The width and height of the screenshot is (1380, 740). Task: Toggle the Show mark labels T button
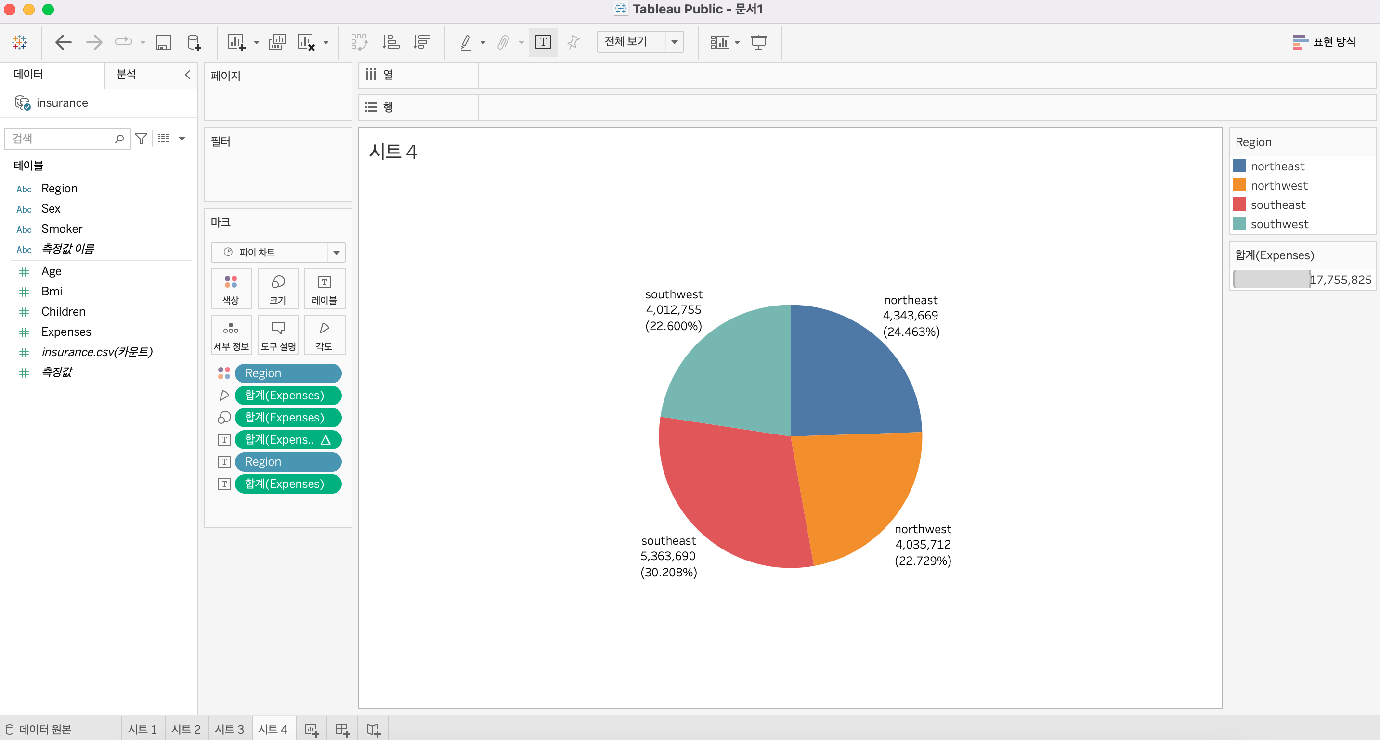543,42
